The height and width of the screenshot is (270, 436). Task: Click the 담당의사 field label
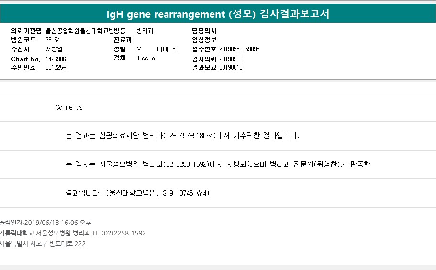coord(204,31)
